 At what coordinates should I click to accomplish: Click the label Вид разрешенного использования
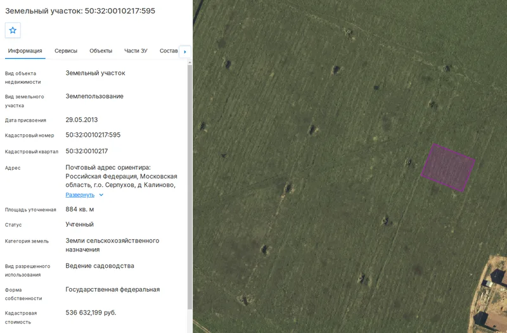coord(27,270)
